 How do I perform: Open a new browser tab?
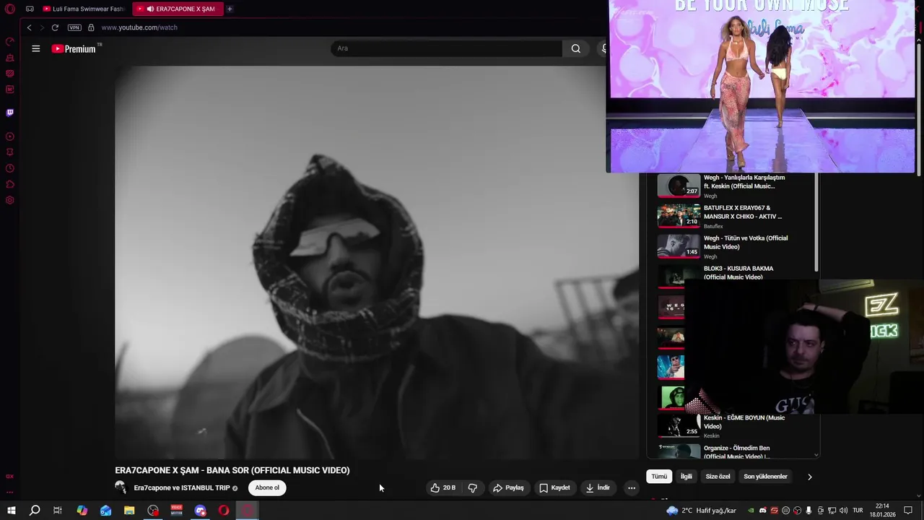point(230,9)
